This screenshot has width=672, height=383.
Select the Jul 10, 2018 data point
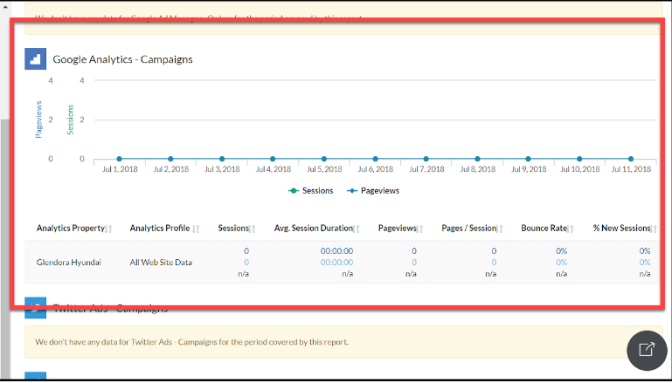[x=579, y=159]
